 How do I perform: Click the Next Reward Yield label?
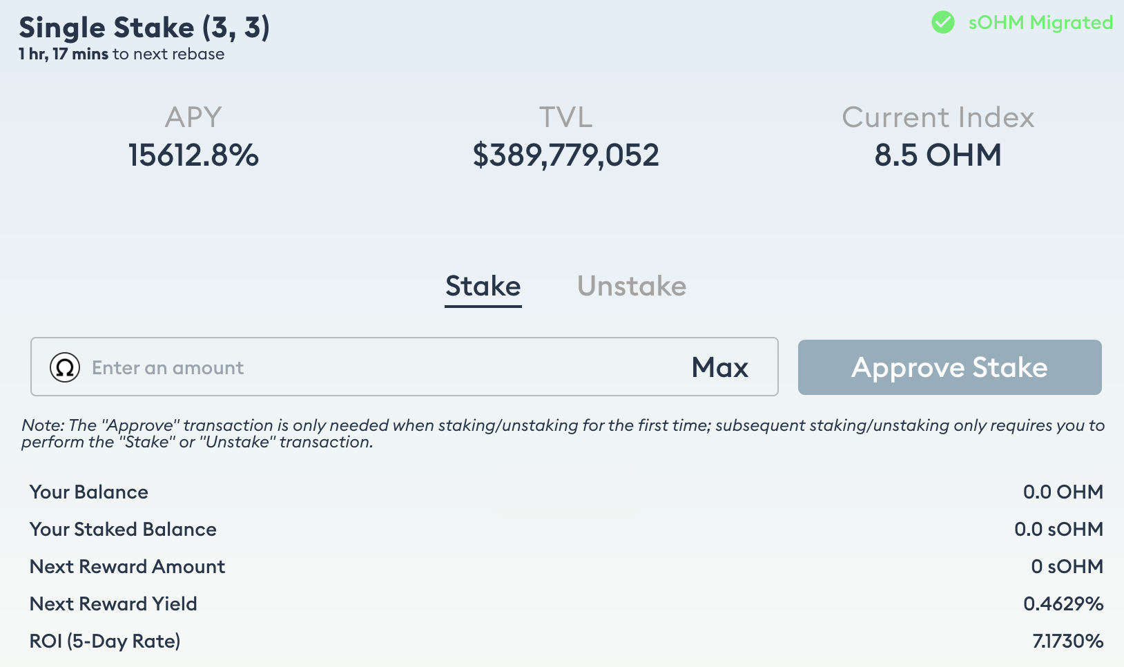[x=113, y=603]
